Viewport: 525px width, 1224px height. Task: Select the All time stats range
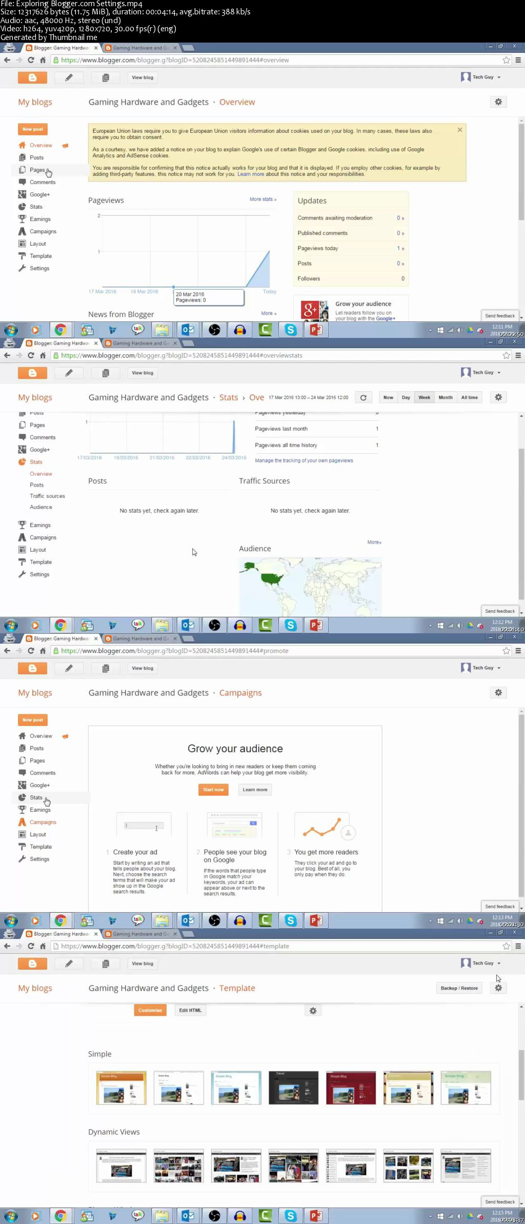click(x=469, y=397)
